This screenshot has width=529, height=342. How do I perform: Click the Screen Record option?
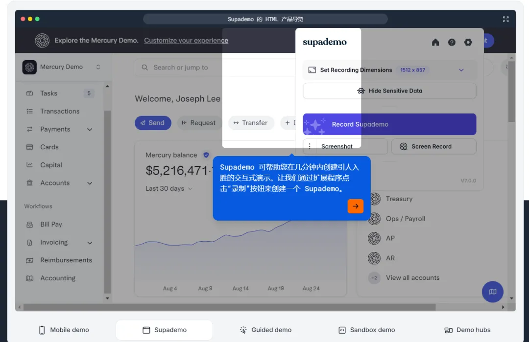[x=433, y=146]
